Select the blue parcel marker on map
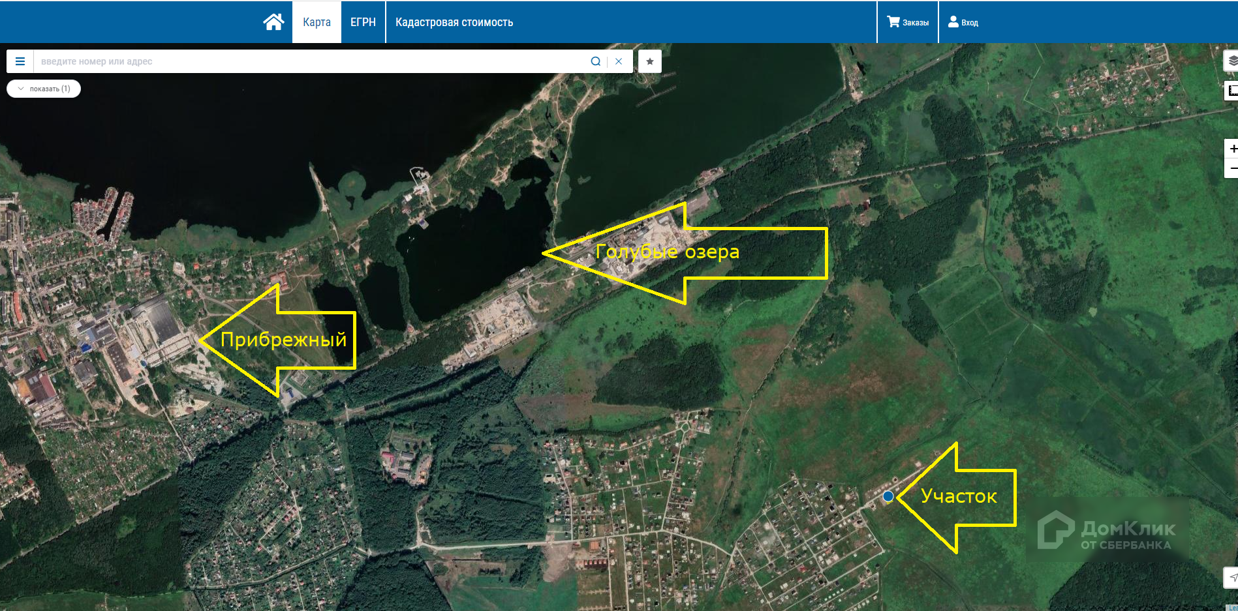 point(888,496)
